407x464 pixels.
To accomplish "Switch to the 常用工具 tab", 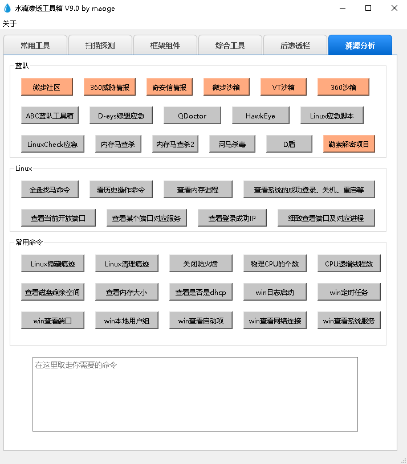I will point(35,46).
